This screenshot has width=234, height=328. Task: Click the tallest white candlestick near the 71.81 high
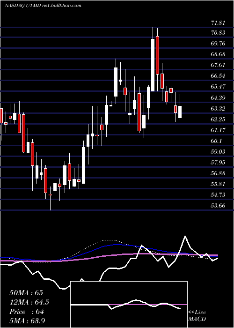point(153,65)
